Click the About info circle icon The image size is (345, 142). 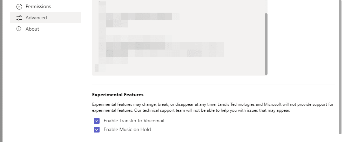19,29
